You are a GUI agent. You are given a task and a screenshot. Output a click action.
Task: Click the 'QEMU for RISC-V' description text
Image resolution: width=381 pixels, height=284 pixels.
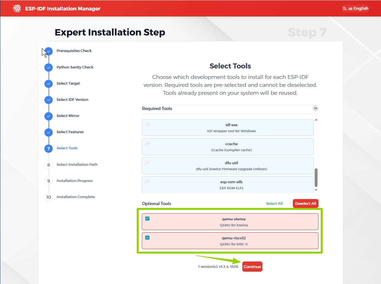[234, 244]
